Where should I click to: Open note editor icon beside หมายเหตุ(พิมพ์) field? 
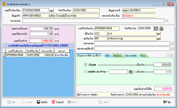tap(172, 49)
